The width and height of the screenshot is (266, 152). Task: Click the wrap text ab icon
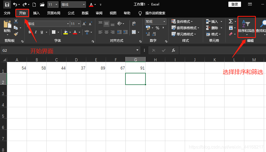134,23
